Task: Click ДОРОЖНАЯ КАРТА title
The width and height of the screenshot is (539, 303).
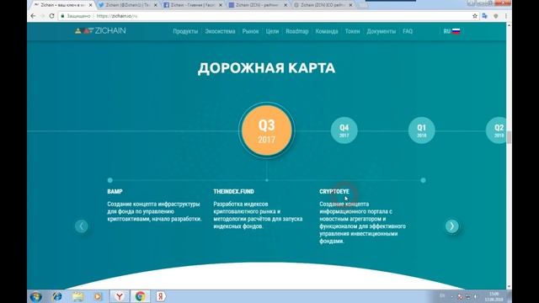Action: click(x=266, y=68)
